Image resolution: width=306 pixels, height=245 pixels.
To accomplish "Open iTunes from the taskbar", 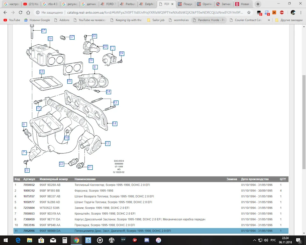I will (158, 240).
